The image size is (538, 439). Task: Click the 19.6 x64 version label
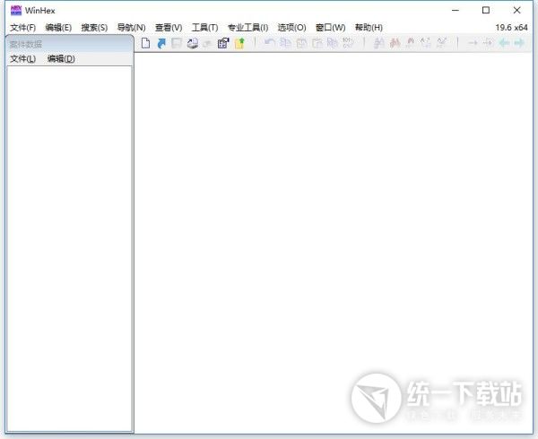click(511, 28)
